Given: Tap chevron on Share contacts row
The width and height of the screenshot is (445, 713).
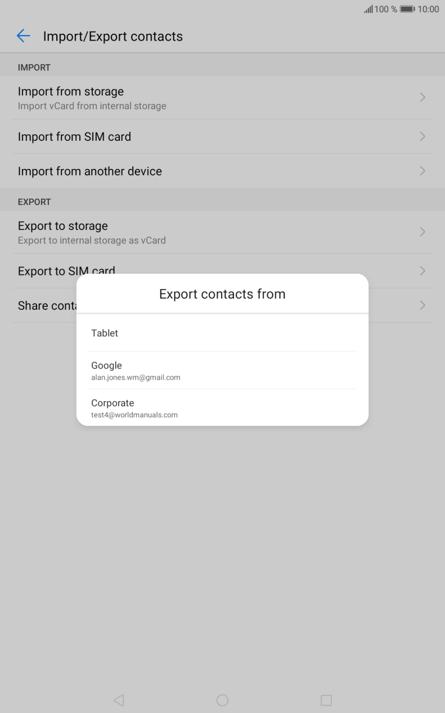Looking at the screenshot, I should pyautogui.click(x=422, y=305).
